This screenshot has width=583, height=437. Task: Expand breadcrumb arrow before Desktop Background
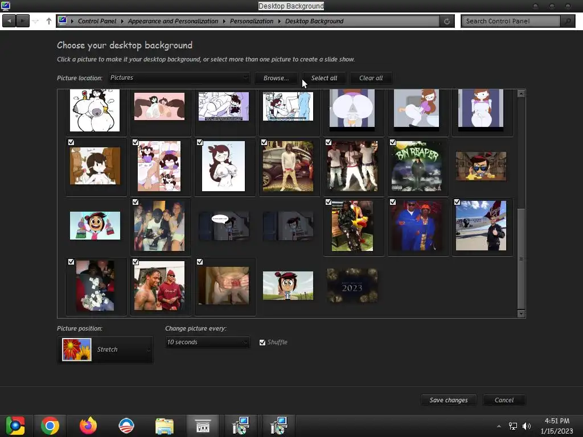click(x=279, y=21)
